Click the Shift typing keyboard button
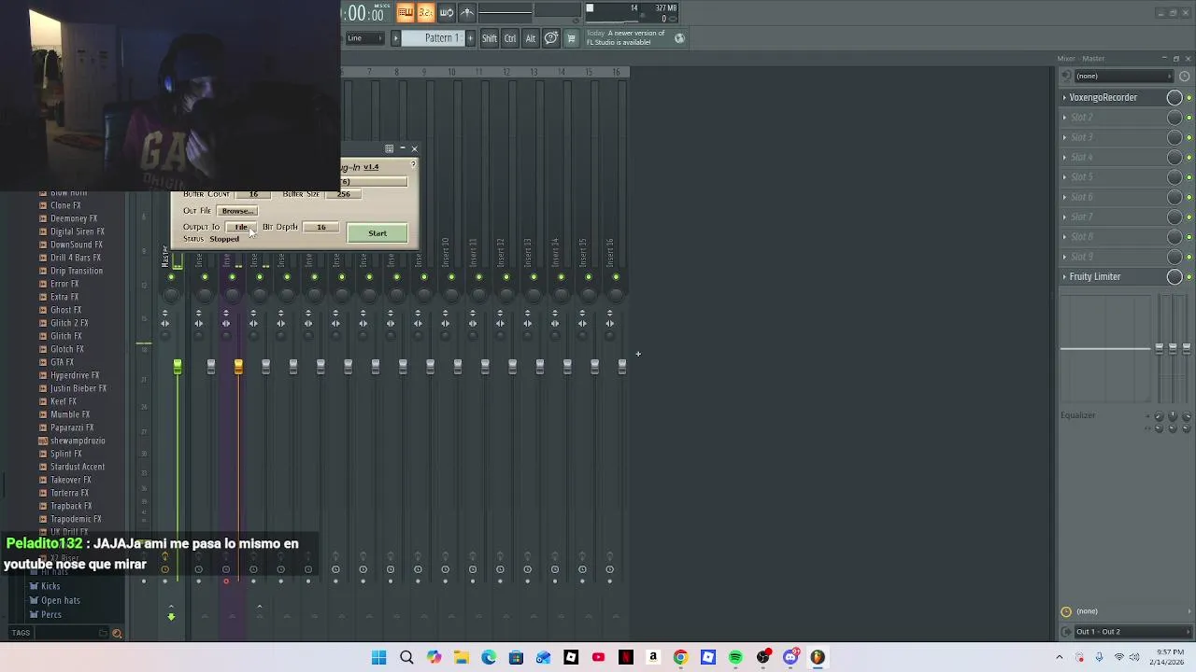1196x672 pixels. [x=490, y=38]
